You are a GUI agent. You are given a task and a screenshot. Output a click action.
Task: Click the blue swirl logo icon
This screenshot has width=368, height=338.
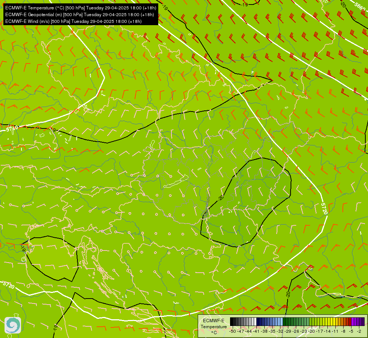click(x=13, y=325)
